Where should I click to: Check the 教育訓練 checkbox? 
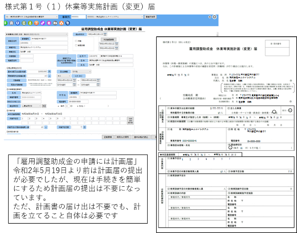click(76, 45)
